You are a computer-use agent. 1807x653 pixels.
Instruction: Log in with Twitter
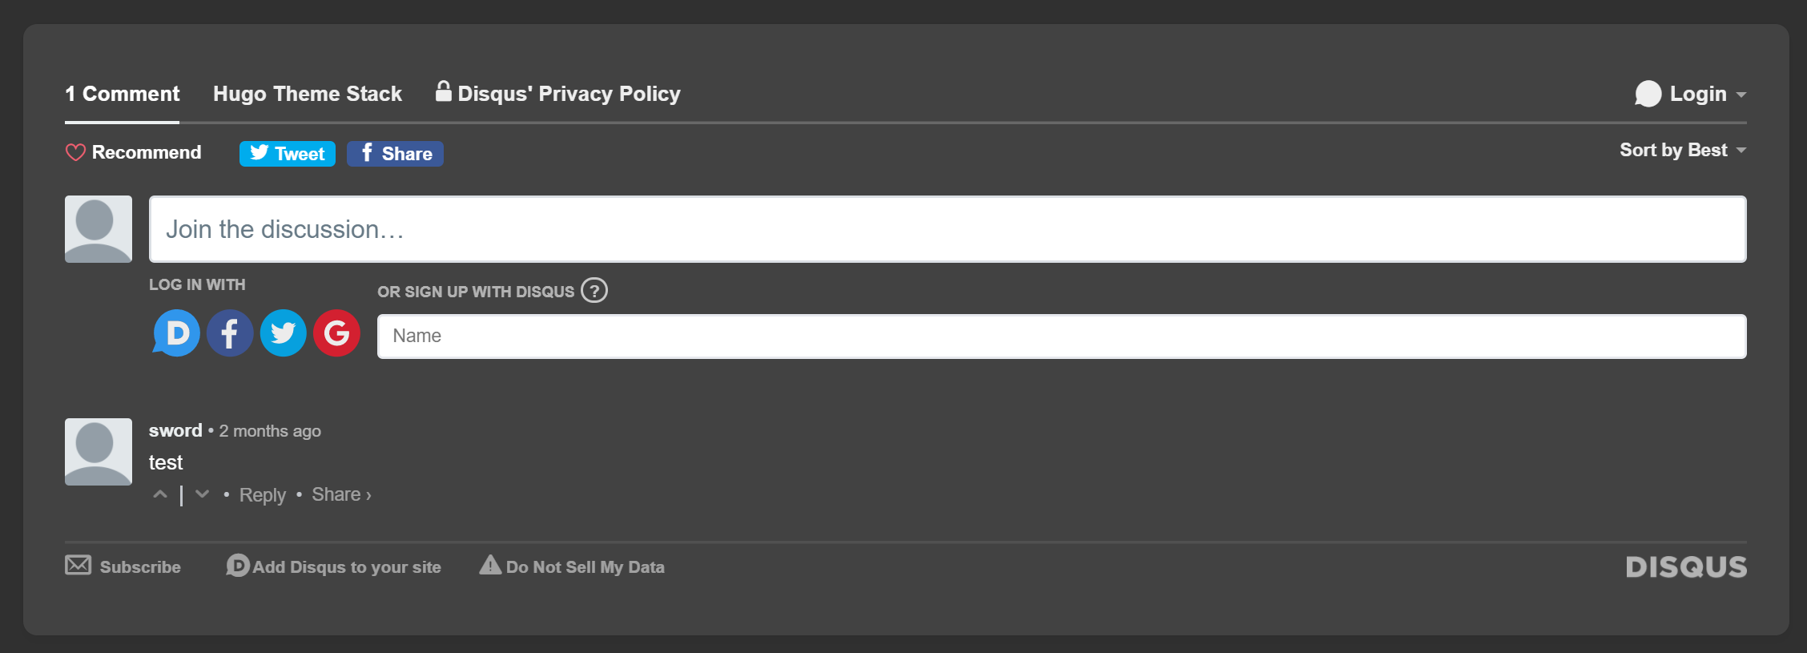click(x=283, y=333)
